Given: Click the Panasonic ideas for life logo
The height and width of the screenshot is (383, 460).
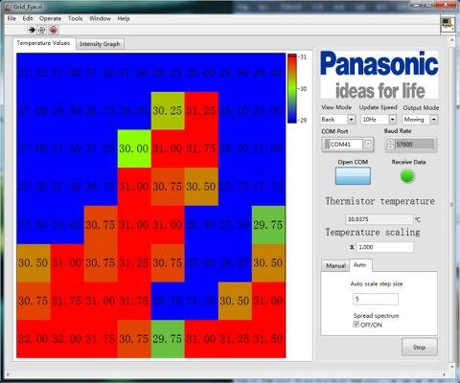Looking at the screenshot, I should click(379, 75).
